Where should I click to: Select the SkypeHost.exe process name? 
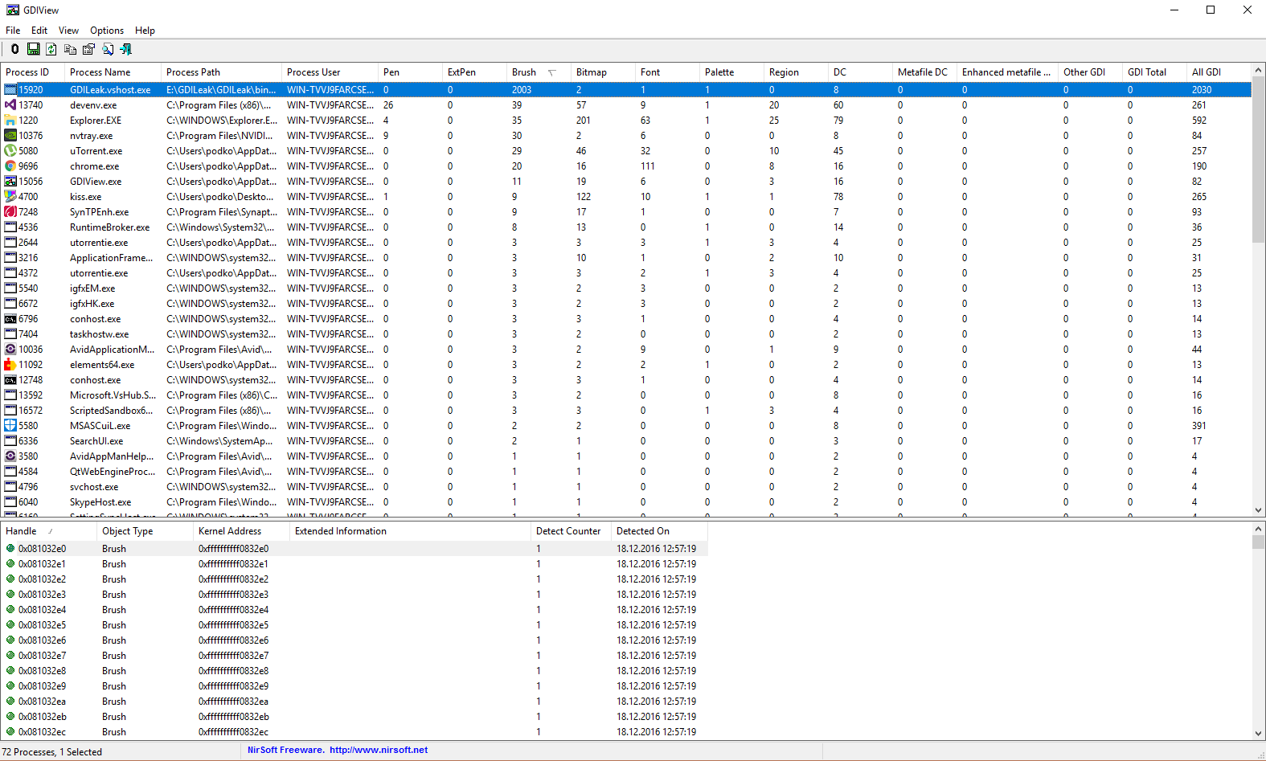[100, 502]
